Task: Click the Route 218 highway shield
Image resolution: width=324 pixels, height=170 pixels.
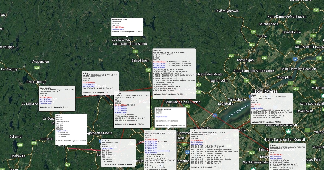Action: pyautogui.click(x=313, y=82)
